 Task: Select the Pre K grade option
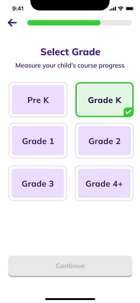38,100
